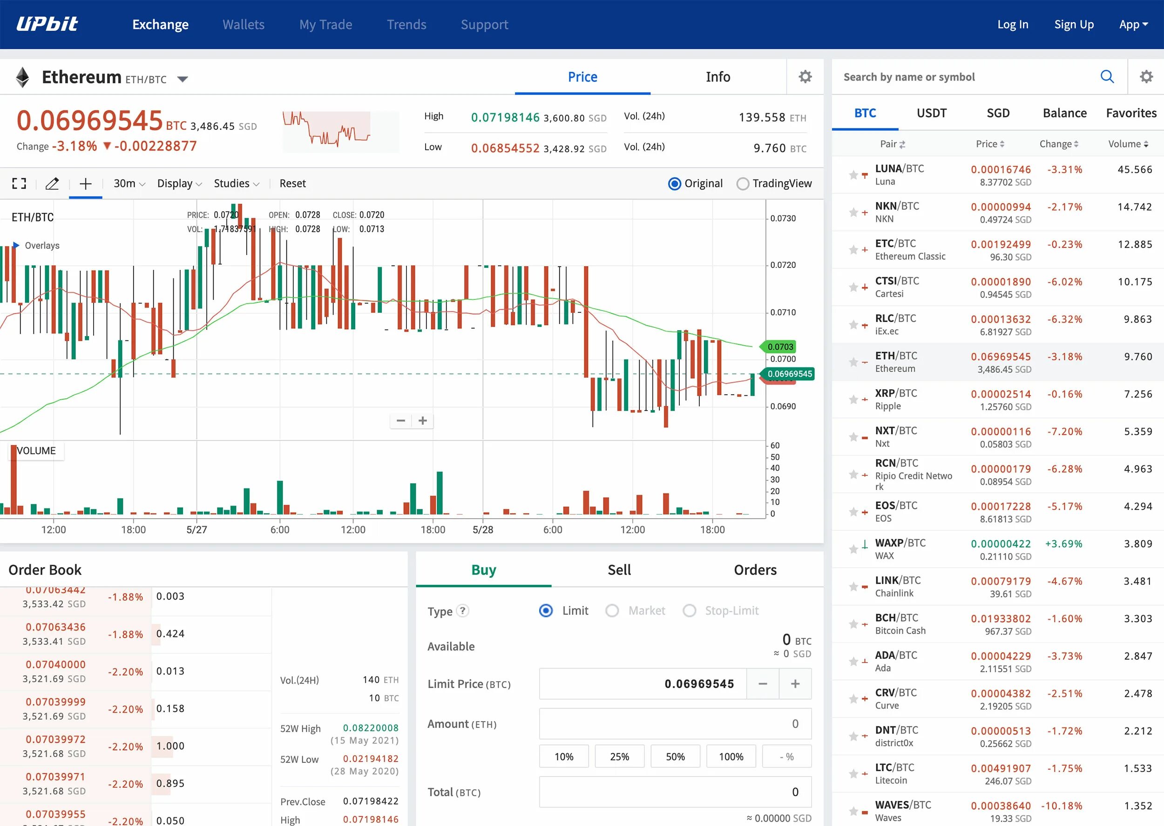Open market list settings gear
The height and width of the screenshot is (826, 1164).
(x=1146, y=77)
